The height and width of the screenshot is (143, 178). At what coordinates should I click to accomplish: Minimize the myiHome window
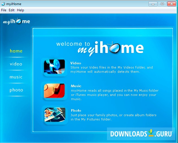click(153, 4)
